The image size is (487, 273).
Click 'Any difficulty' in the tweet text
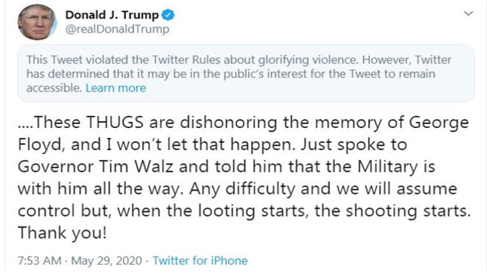point(244,189)
